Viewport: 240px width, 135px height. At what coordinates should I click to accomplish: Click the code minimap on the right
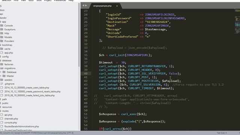(x=237, y=21)
